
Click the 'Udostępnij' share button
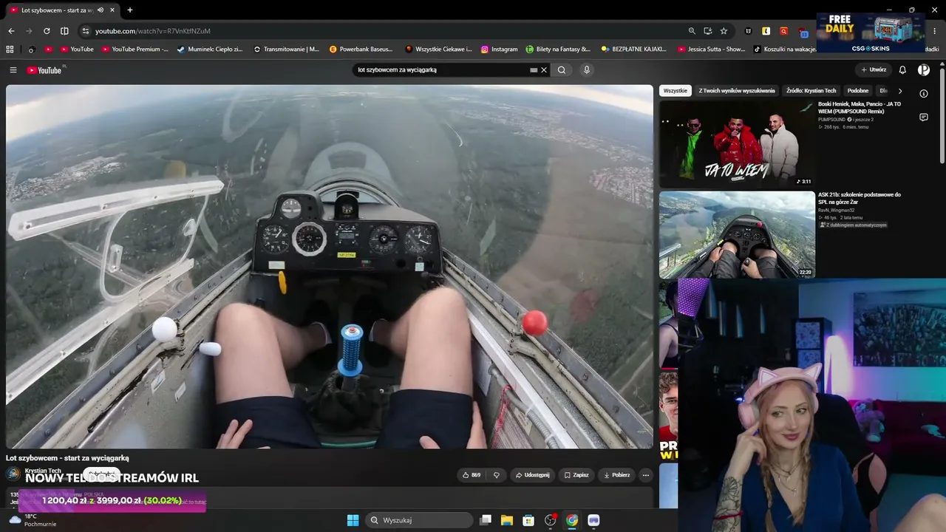[x=532, y=475]
